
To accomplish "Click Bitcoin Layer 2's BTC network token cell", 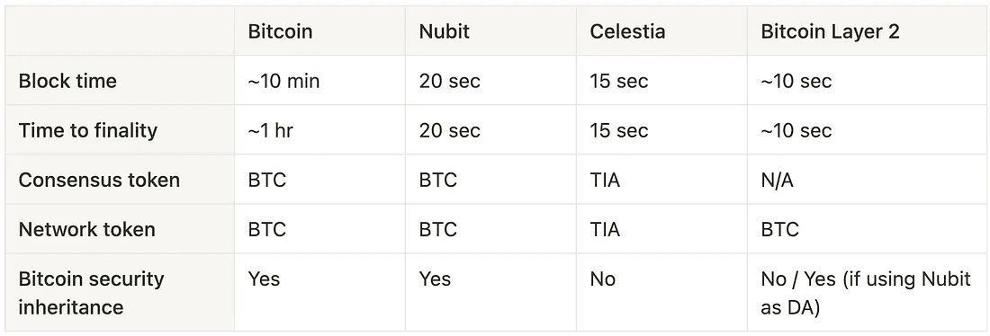I will [x=779, y=229].
